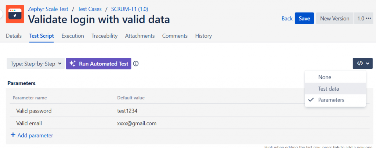Image resolution: width=376 pixels, height=148 pixels.
Task: Open the code view dropdown icon
Action: [x=362, y=64]
